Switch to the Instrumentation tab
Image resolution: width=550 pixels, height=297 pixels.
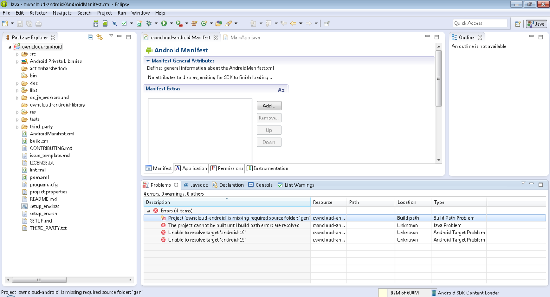coord(267,168)
